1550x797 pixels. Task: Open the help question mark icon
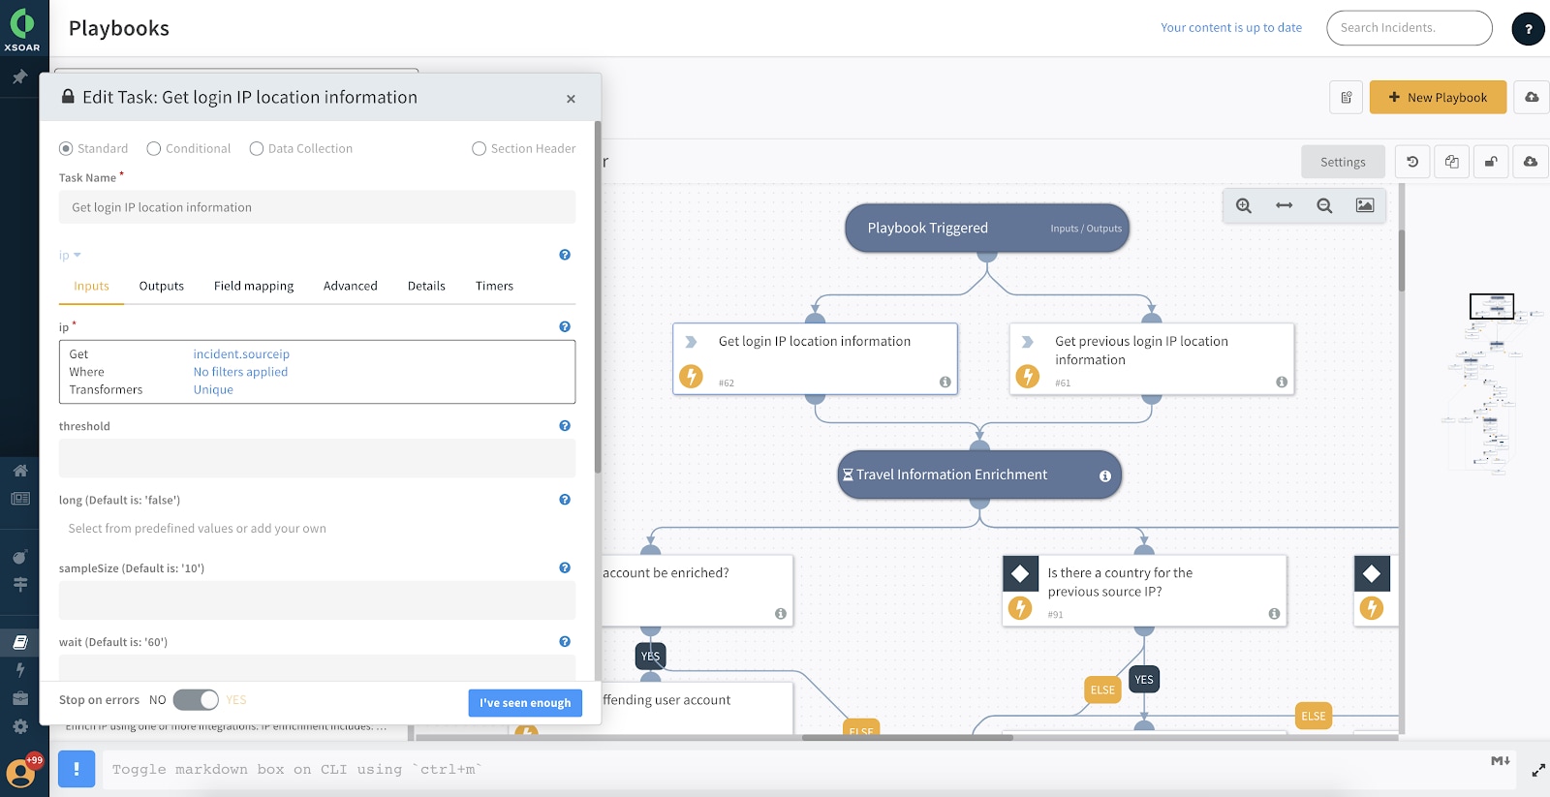[1528, 29]
